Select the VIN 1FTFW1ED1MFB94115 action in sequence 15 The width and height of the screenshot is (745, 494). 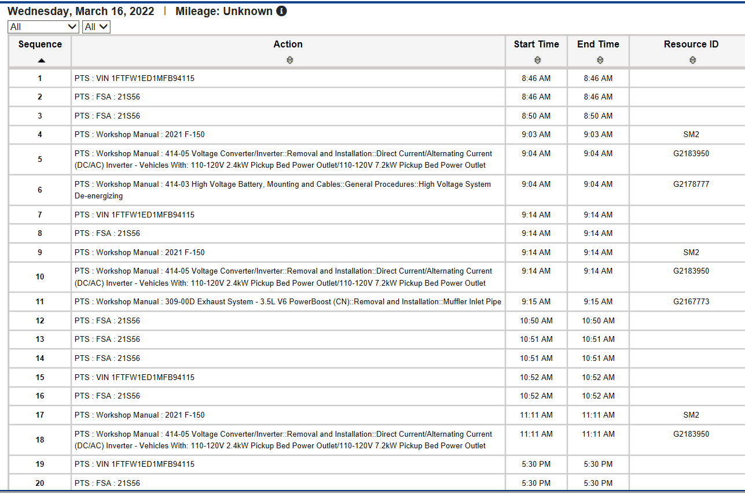[x=134, y=377]
